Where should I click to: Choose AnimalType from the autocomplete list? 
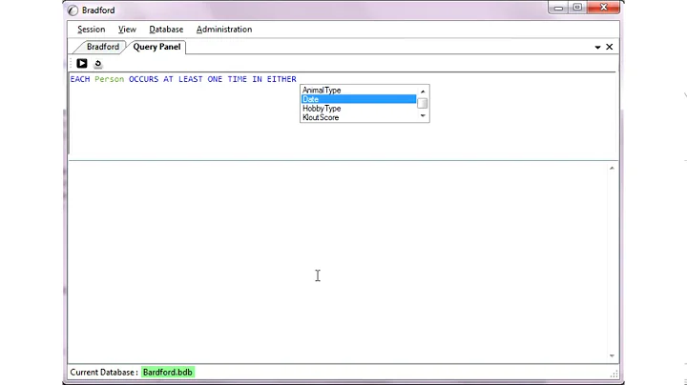[x=359, y=91]
